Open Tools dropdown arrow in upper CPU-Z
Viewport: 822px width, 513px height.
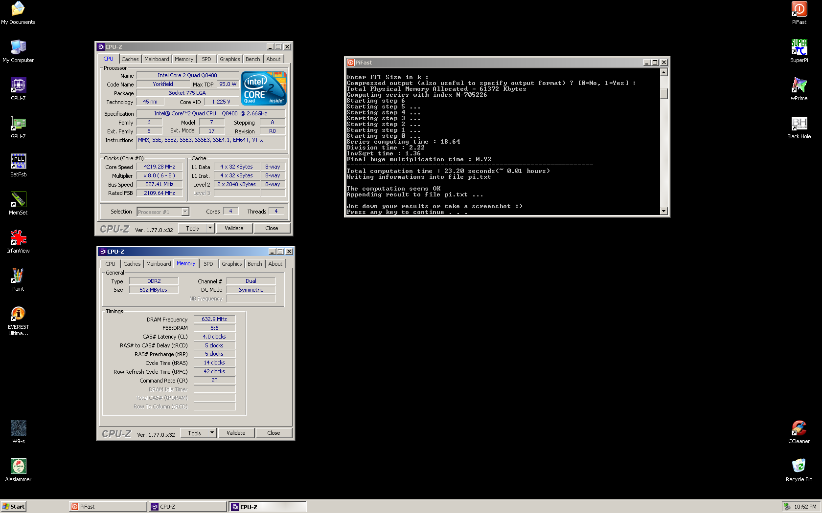click(x=210, y=228)
